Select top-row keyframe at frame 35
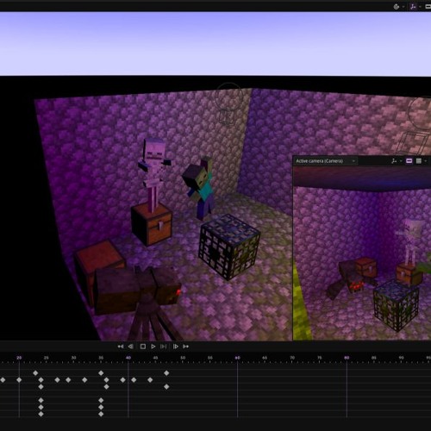The width and height of the screenshot is (431, 431). (101, 373)
